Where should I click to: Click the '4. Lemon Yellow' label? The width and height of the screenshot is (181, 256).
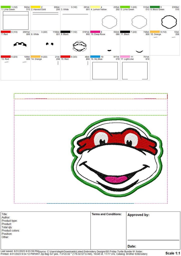[98, 9]
